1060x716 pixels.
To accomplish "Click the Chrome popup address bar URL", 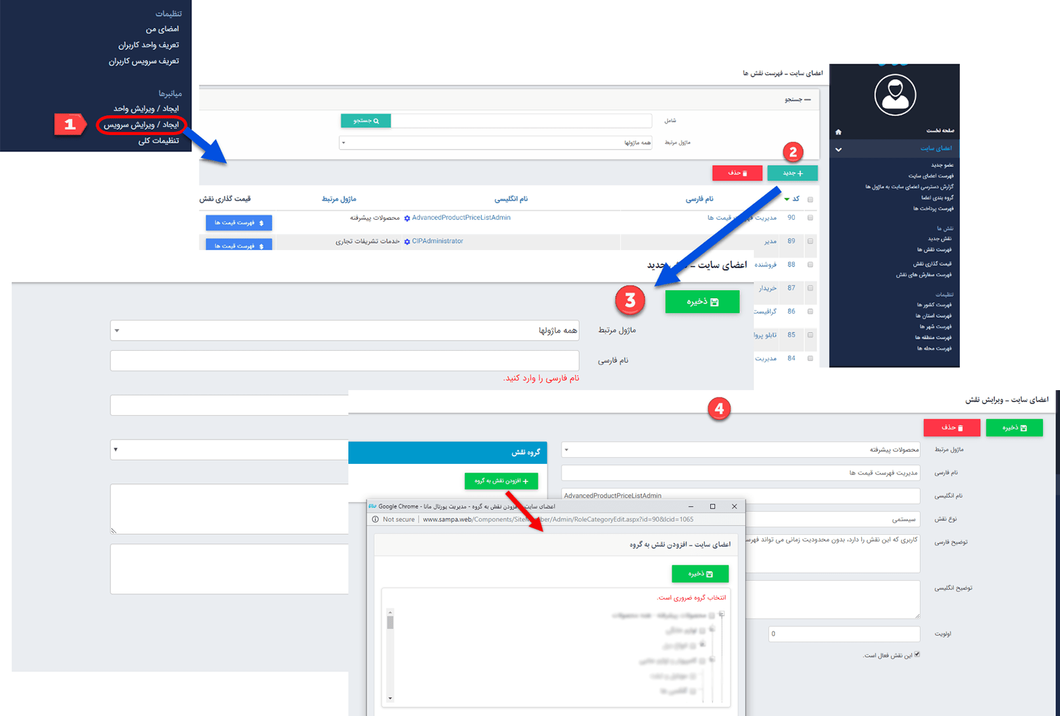I will [x=558, y=519].
